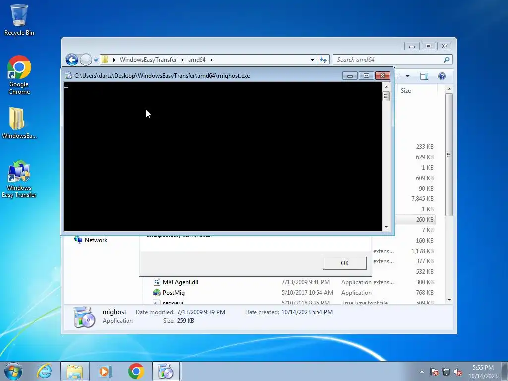
Task: Open the network tray icon
Action: [x=446, y=372]
